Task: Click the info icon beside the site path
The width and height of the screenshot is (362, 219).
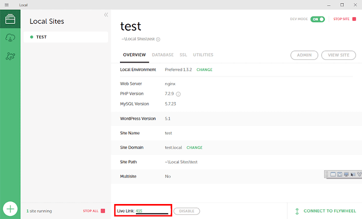Action: click(x=158, y=39)
